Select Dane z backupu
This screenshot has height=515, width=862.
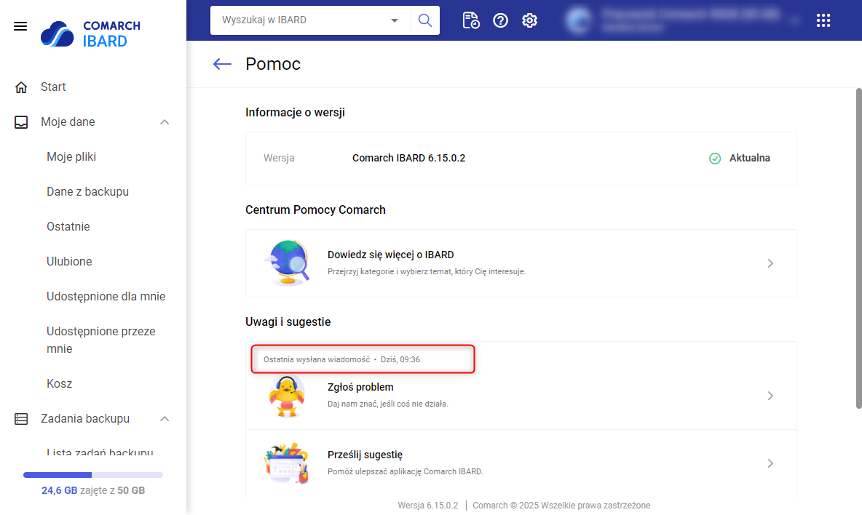88,191
